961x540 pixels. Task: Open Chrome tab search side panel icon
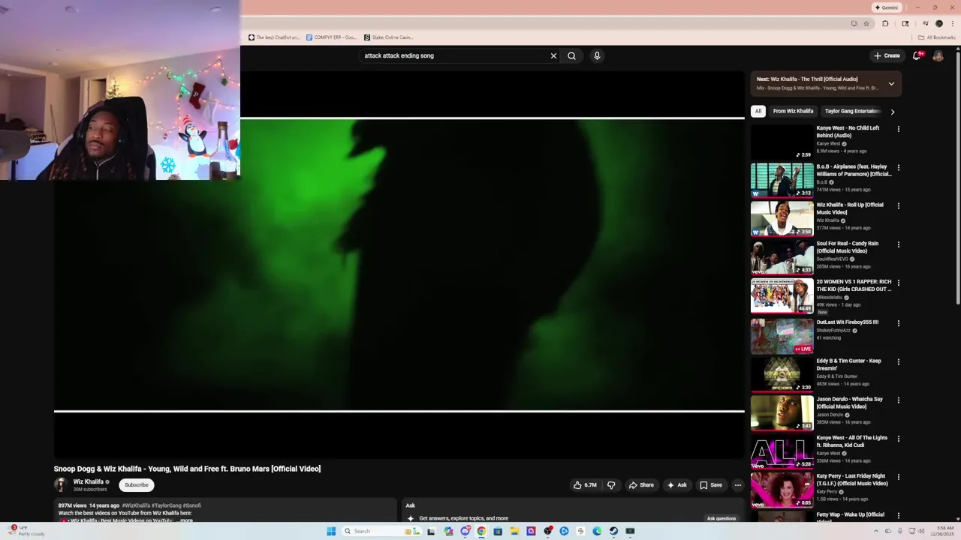[905, 23]
